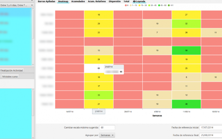Open the Acumulados tab

pyautogui.click(x=78, y=1)
